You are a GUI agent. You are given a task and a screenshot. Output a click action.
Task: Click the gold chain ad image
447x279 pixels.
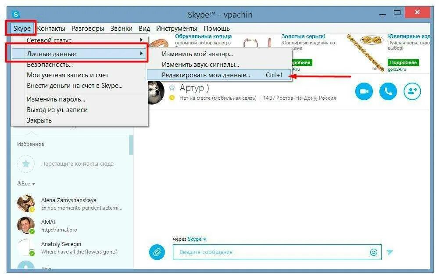(x=365, y=52)
